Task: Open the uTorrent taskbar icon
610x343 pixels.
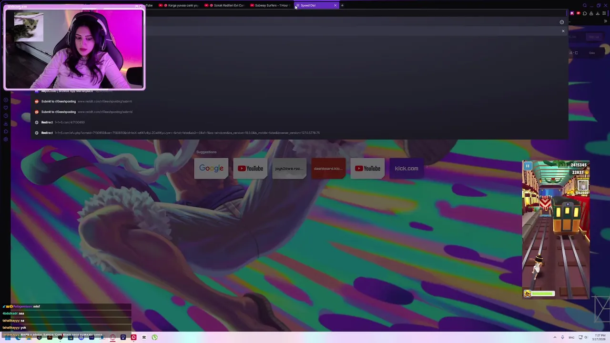Action: (x=154, y=337)
